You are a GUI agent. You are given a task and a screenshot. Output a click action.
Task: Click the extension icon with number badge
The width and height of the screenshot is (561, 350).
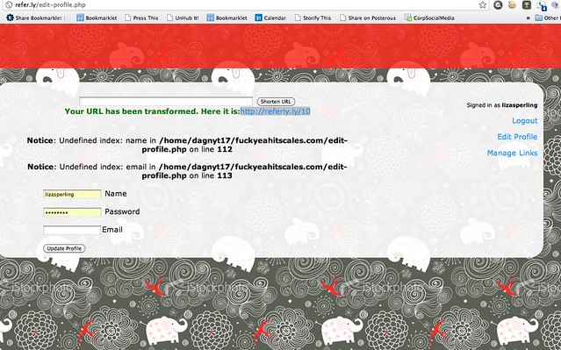(x=542, y=5)
